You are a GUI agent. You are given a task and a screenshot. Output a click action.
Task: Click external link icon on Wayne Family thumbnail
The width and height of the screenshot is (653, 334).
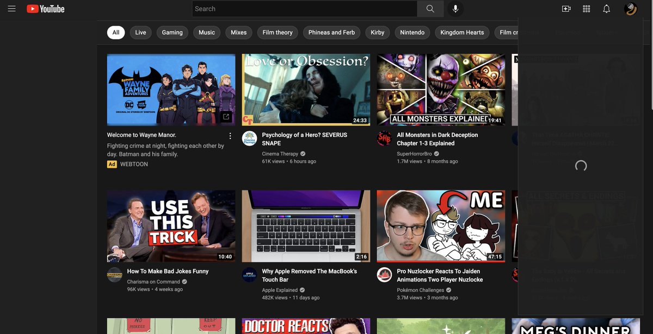pyautogui.click(x=226, y=117)
